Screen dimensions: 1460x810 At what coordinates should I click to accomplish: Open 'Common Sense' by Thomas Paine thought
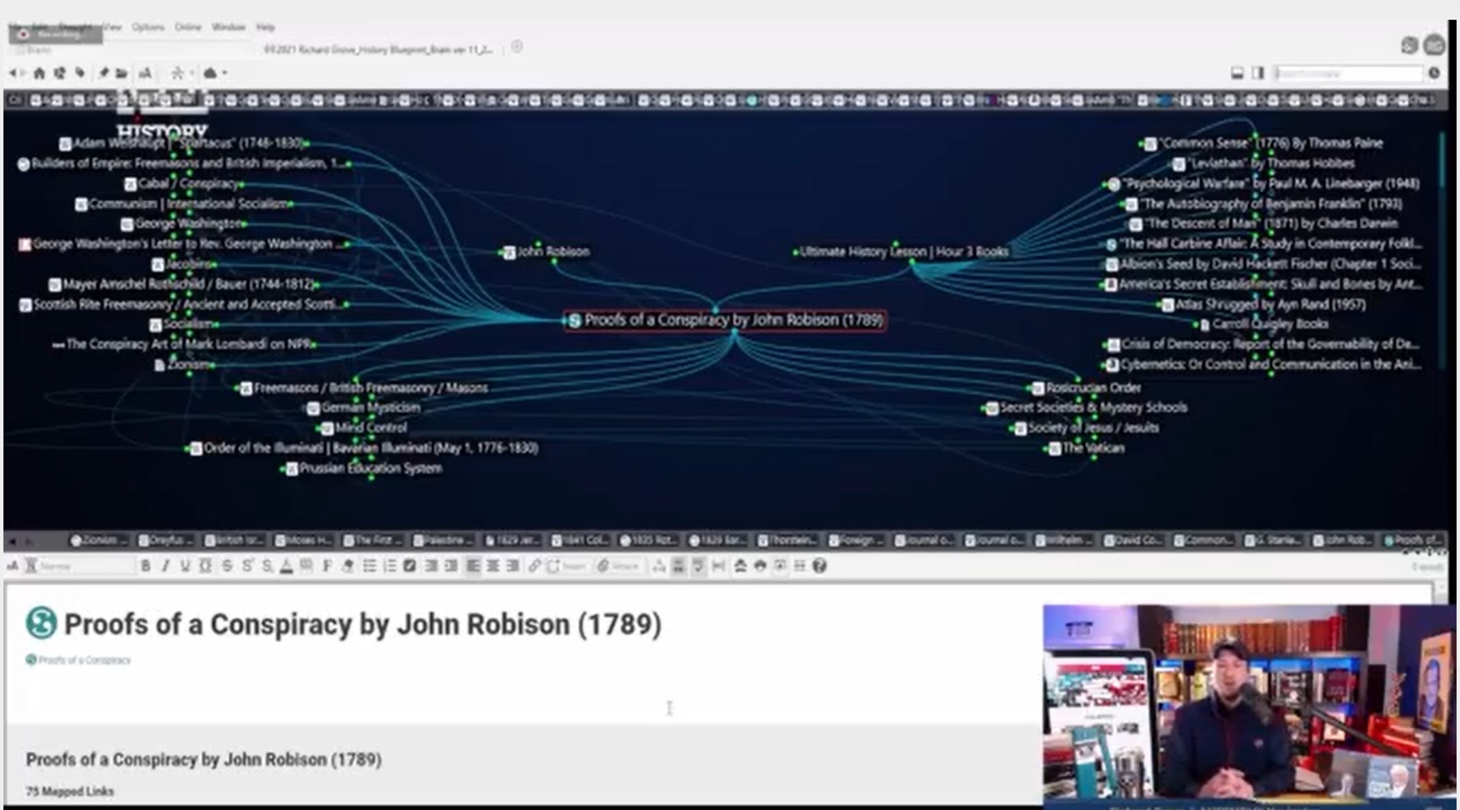[x=1264, y=143]
